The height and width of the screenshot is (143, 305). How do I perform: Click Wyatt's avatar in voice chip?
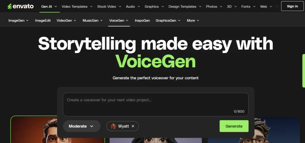113,126
